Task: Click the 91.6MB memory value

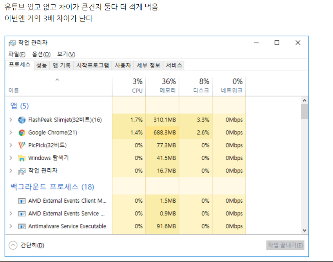Action: [166, 226]
